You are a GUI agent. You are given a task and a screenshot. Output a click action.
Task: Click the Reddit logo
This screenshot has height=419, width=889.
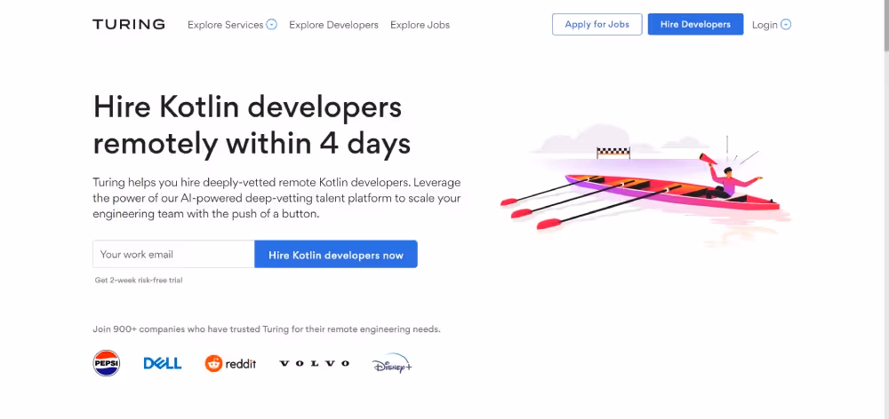(231, 363)
